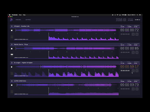Click deck 3 duration value
This screenshot has height=112, width=150.
tap(136, 63)
